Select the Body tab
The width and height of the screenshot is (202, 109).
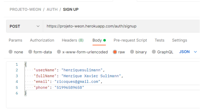click(x=99, y=40)
